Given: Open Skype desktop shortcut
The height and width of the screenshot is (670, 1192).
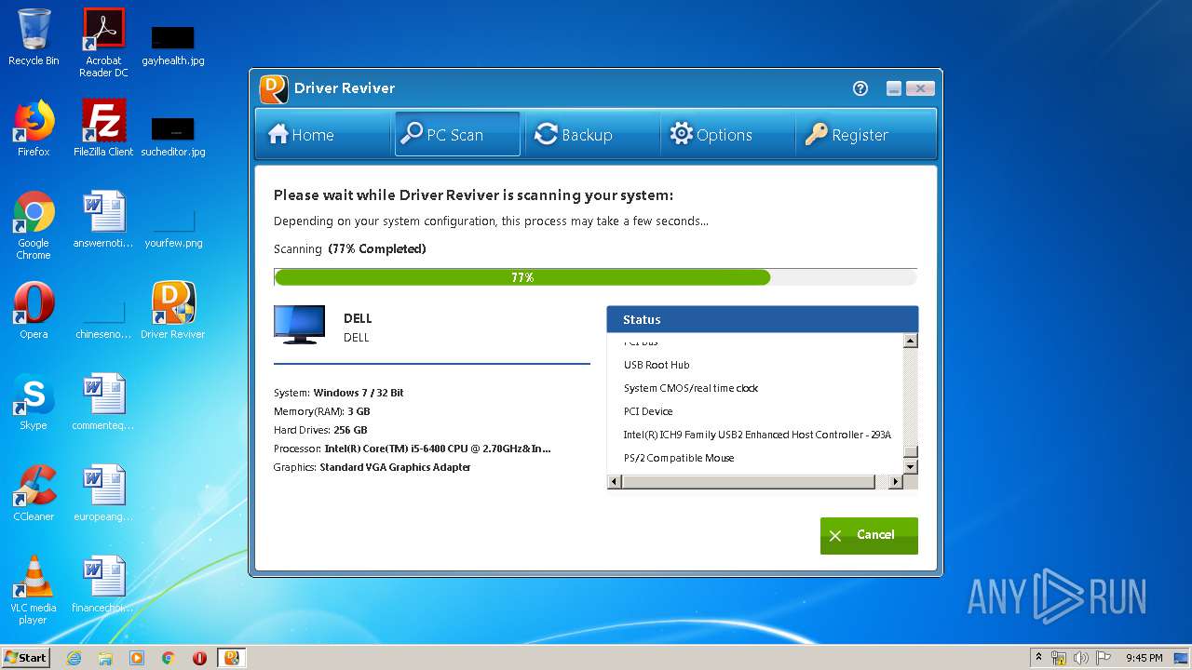Looking at the screenshot, I should point(34,402).
